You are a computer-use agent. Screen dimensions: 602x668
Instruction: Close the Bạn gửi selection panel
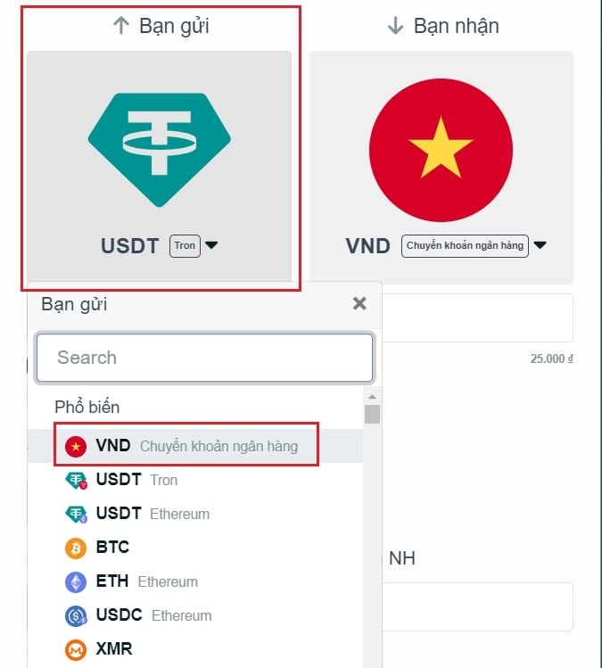point(359,304)
